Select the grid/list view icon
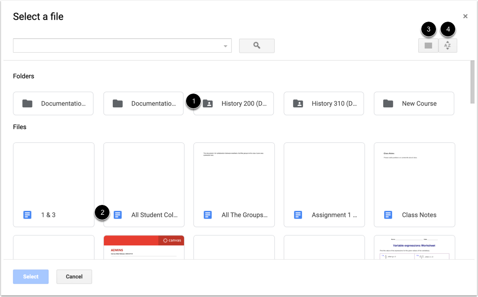478x297 pixels. tap(428, 45)
